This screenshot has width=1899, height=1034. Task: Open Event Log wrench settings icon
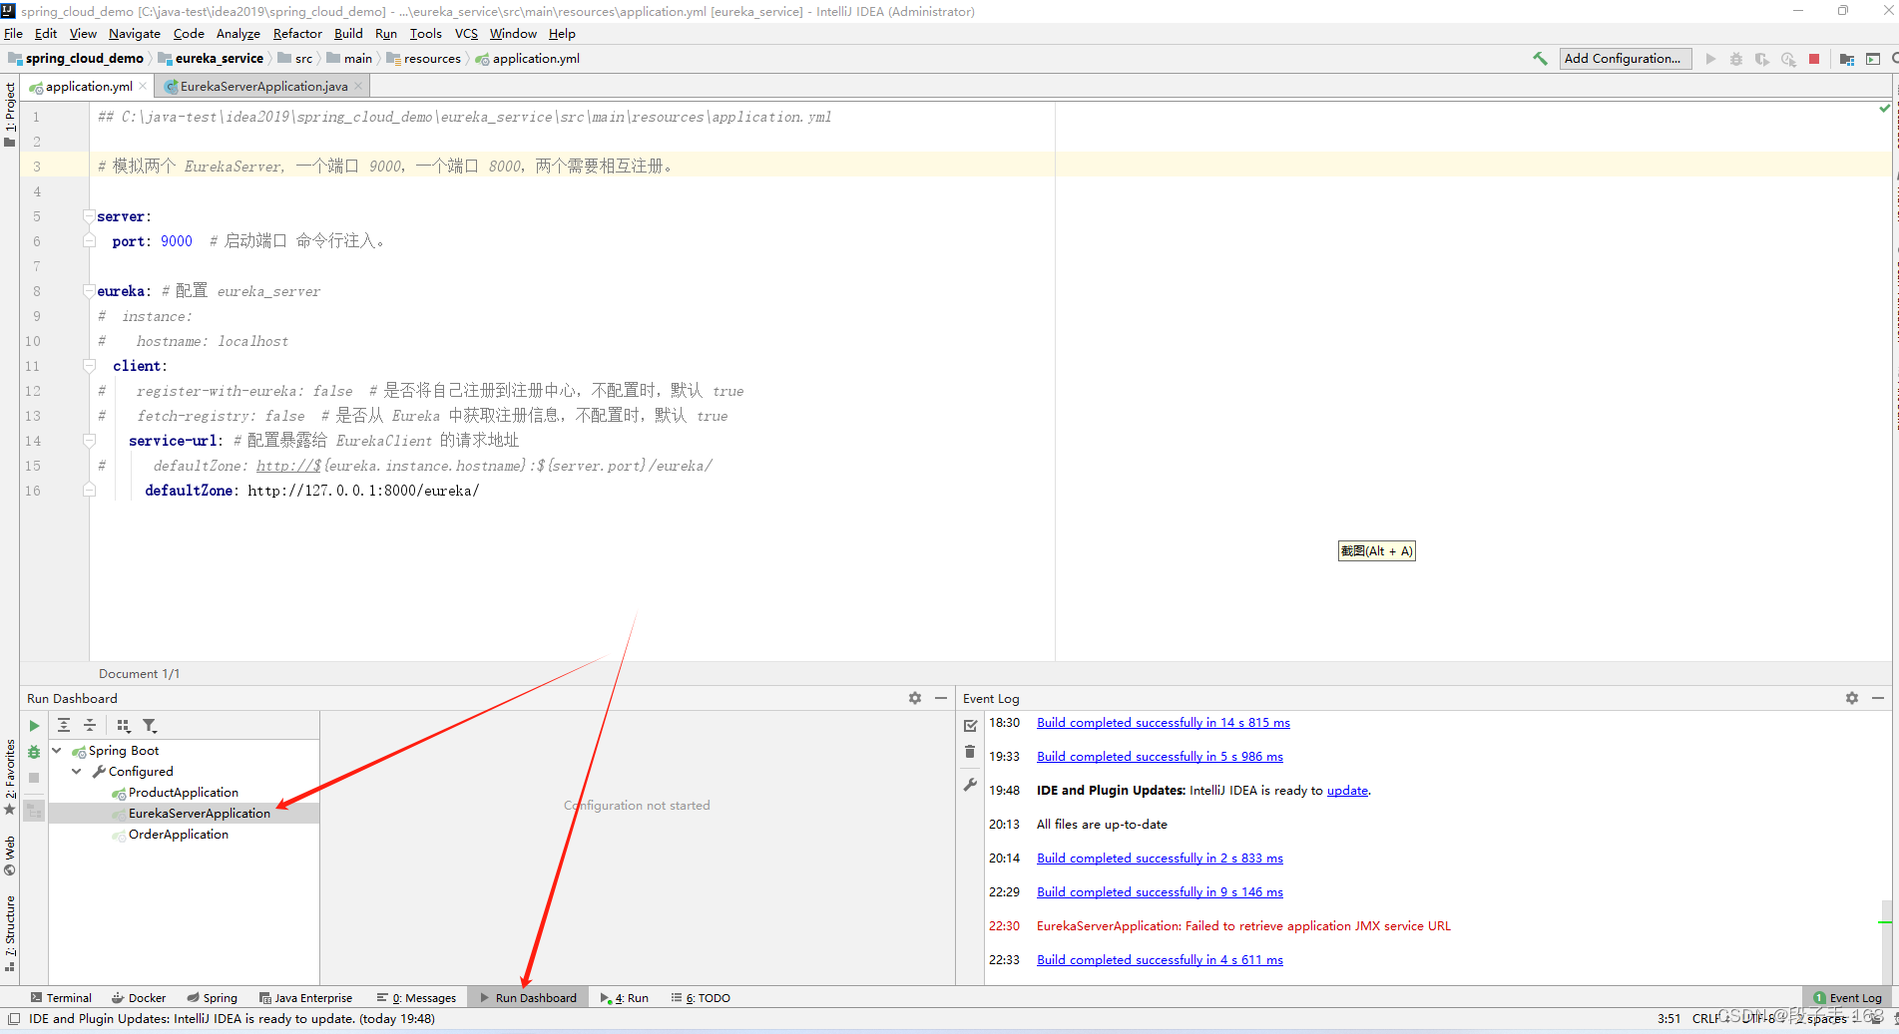[970, 785]
